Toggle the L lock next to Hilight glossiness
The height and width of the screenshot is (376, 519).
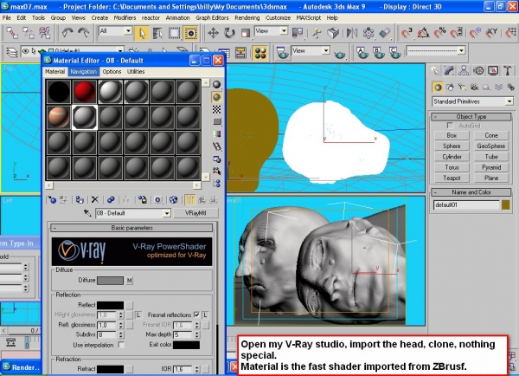click(x=138, y=314)
